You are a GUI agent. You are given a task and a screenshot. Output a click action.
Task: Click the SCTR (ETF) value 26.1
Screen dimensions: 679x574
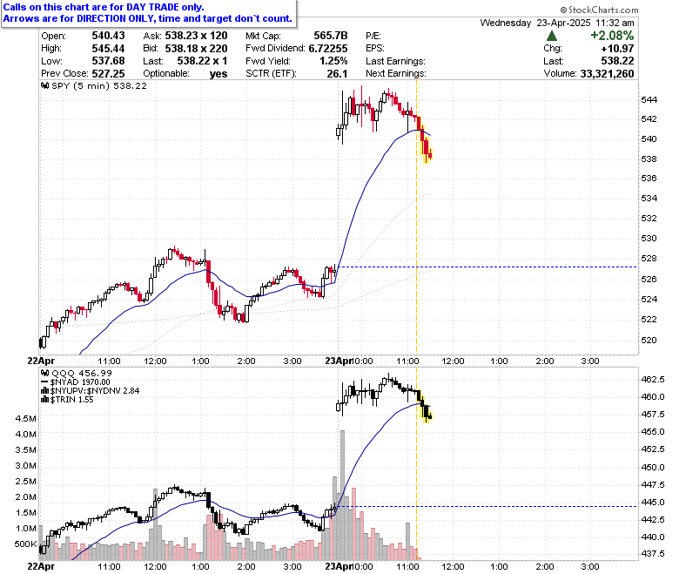(x=338, y=74)
